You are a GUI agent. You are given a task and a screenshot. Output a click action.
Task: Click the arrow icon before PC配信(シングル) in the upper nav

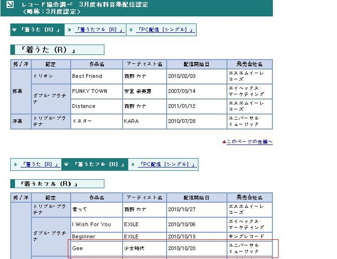[x=131, y=30]
